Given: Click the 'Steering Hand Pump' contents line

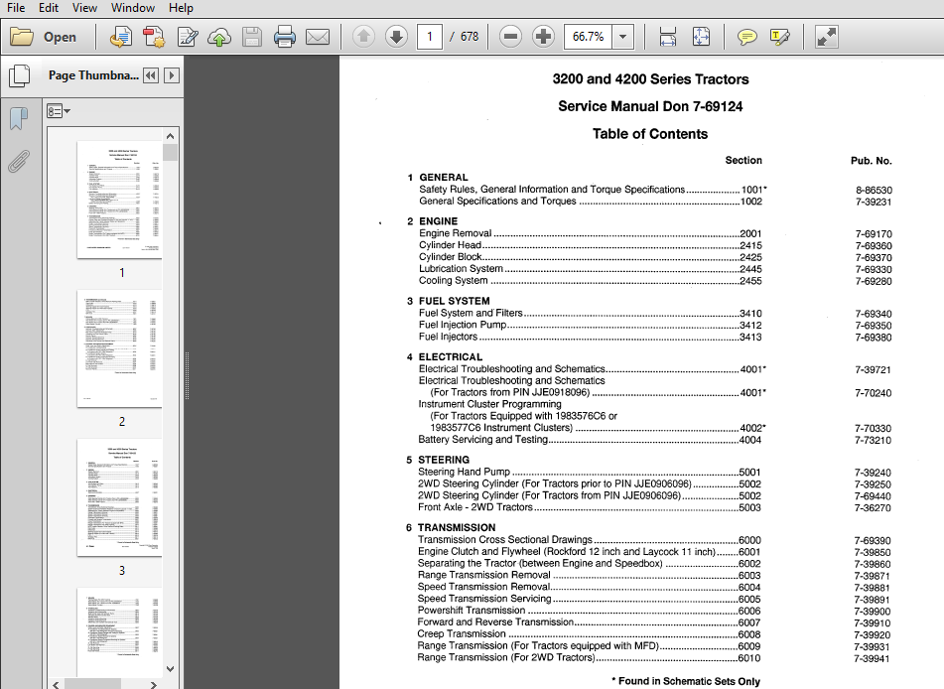Looking at the screenshot, I should pos(590,473).
